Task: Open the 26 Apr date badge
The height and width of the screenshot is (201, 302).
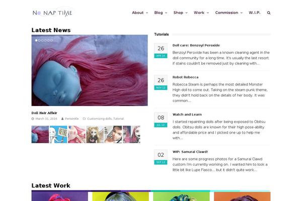Action: [161, 51]
